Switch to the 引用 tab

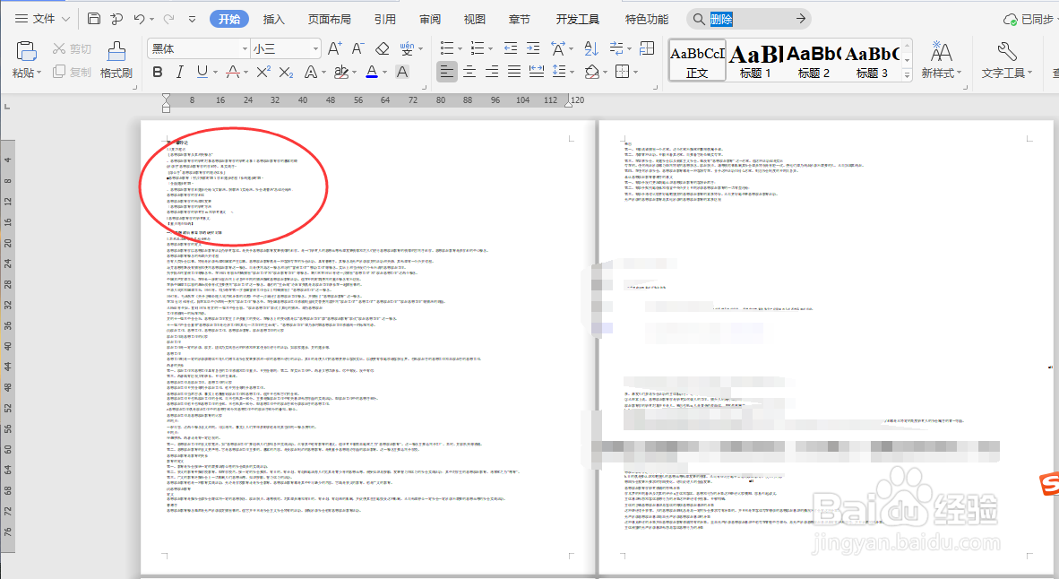click(385, 19)
